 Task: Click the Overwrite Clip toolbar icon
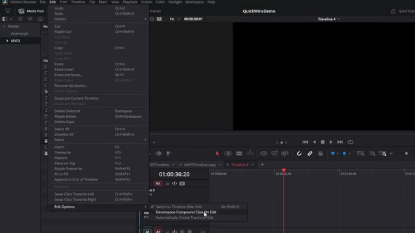click(274, 153)
